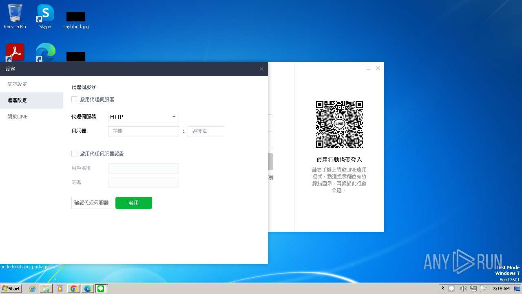Click the 使用行動條碼登入 heading
This screenshot has width=522, height=294.
(x=339, y=160)
